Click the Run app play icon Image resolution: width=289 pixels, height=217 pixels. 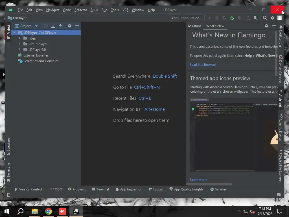click(210, 18)
